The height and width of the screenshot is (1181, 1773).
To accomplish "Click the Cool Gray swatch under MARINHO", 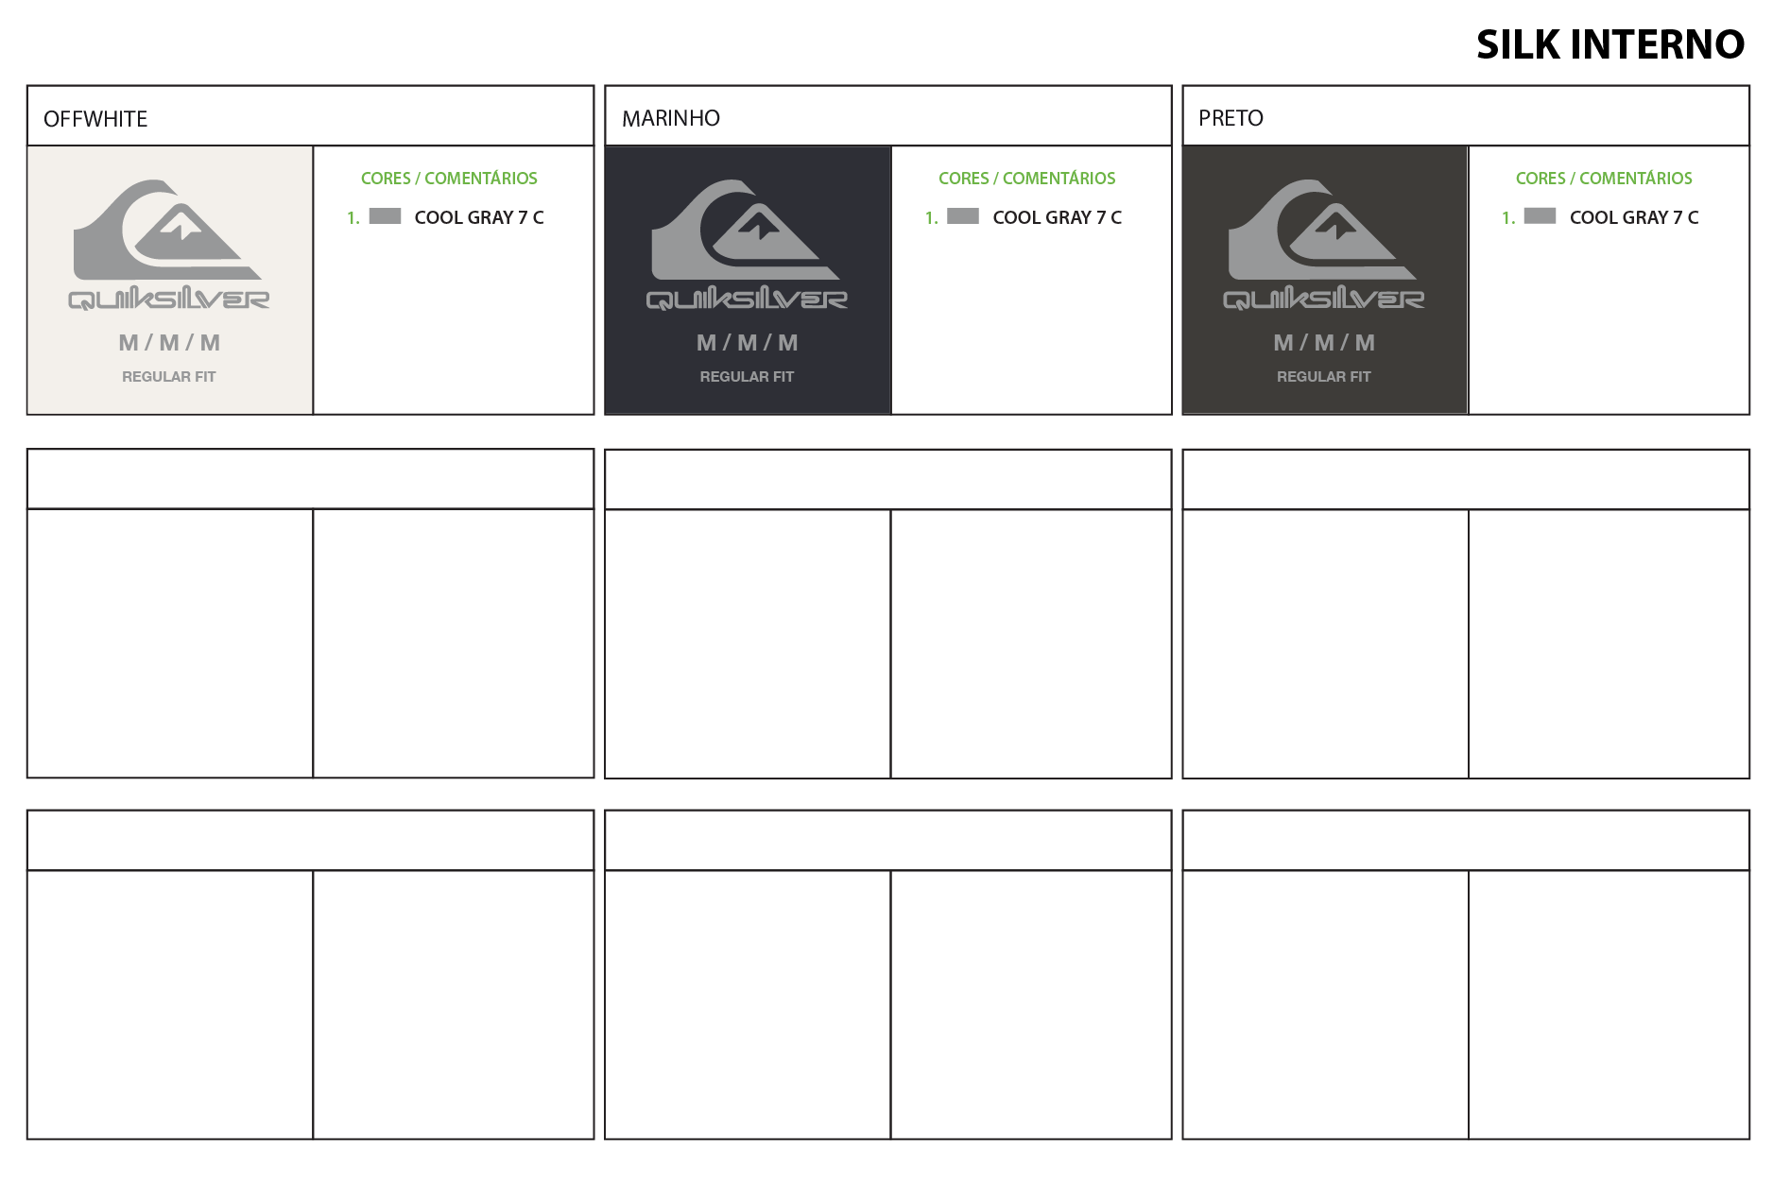I will (x=963, y=216).
